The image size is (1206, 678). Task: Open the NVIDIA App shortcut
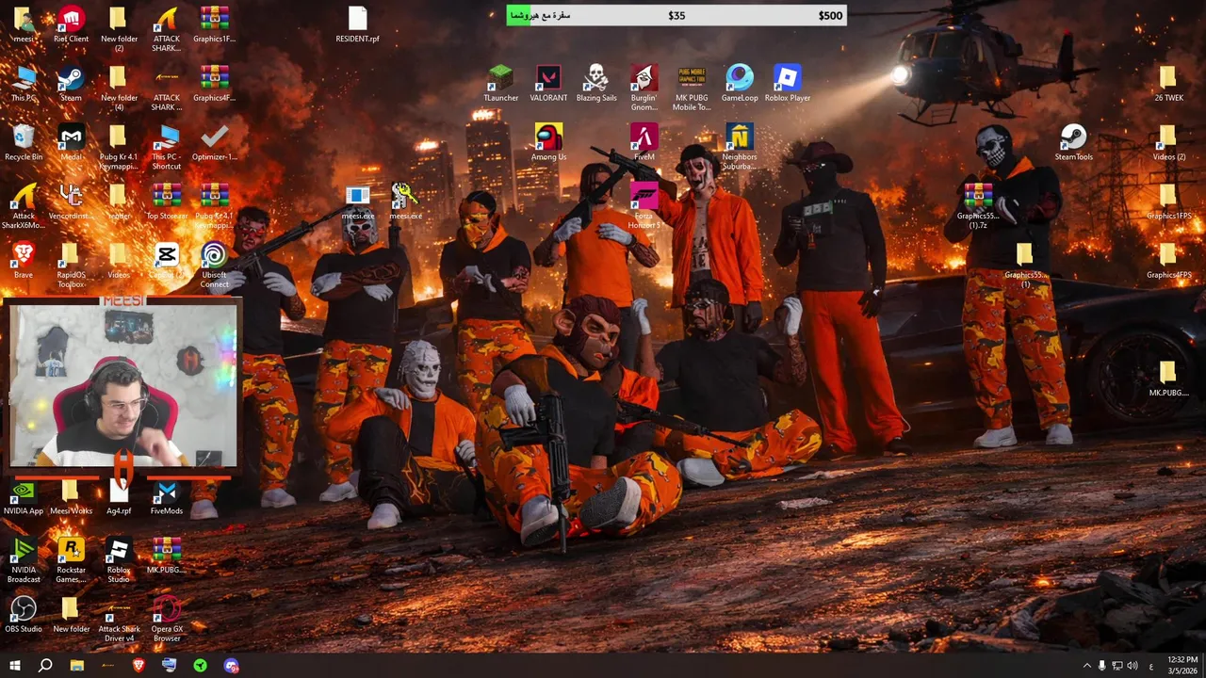(x=24, y=497)
